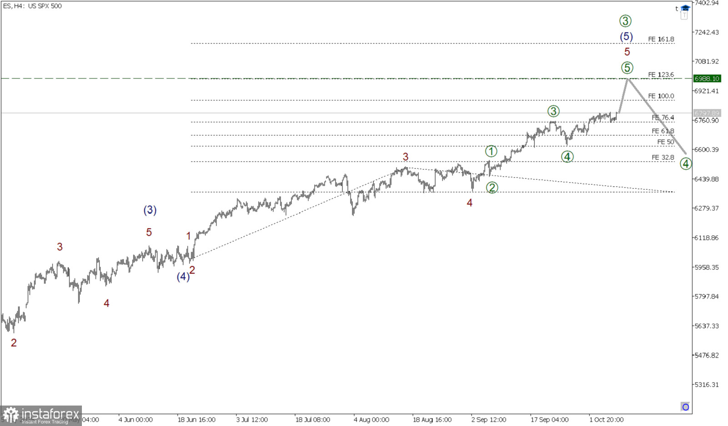Click the FE 123.6 Fibonacci level label
This screenshot has width=728, height=426.
pyautogui.click(x=661, y=75)
